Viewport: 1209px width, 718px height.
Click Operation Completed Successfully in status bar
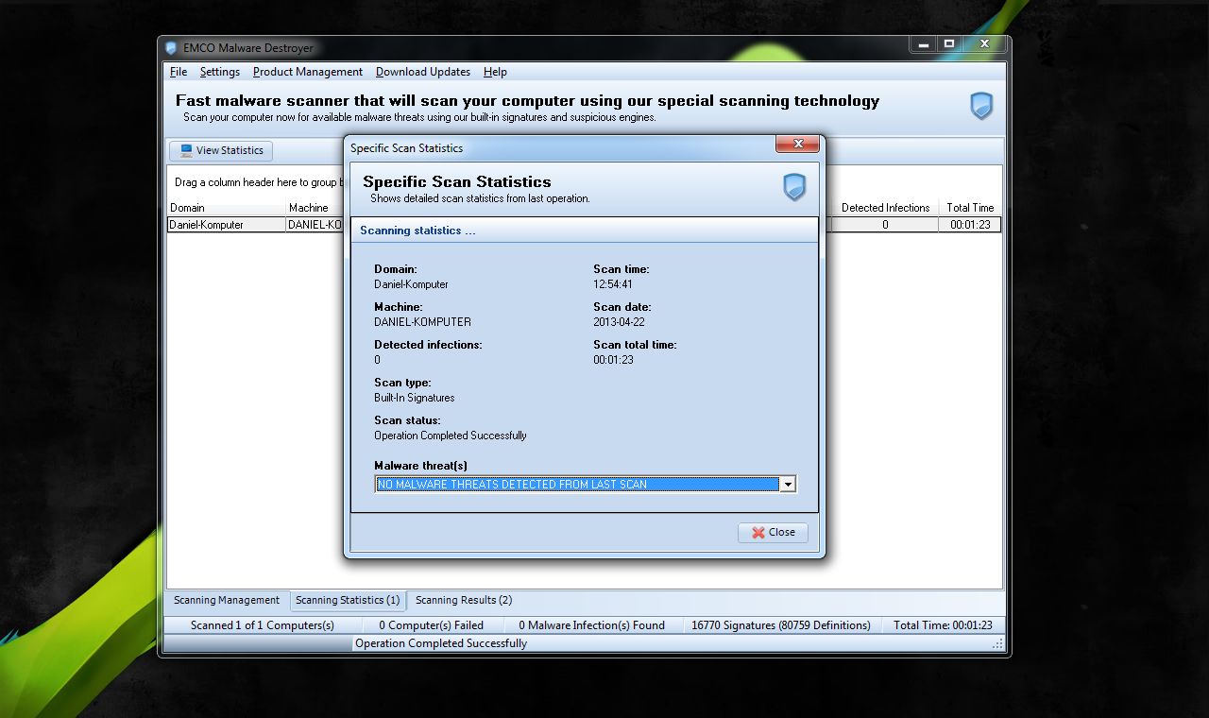441,643
